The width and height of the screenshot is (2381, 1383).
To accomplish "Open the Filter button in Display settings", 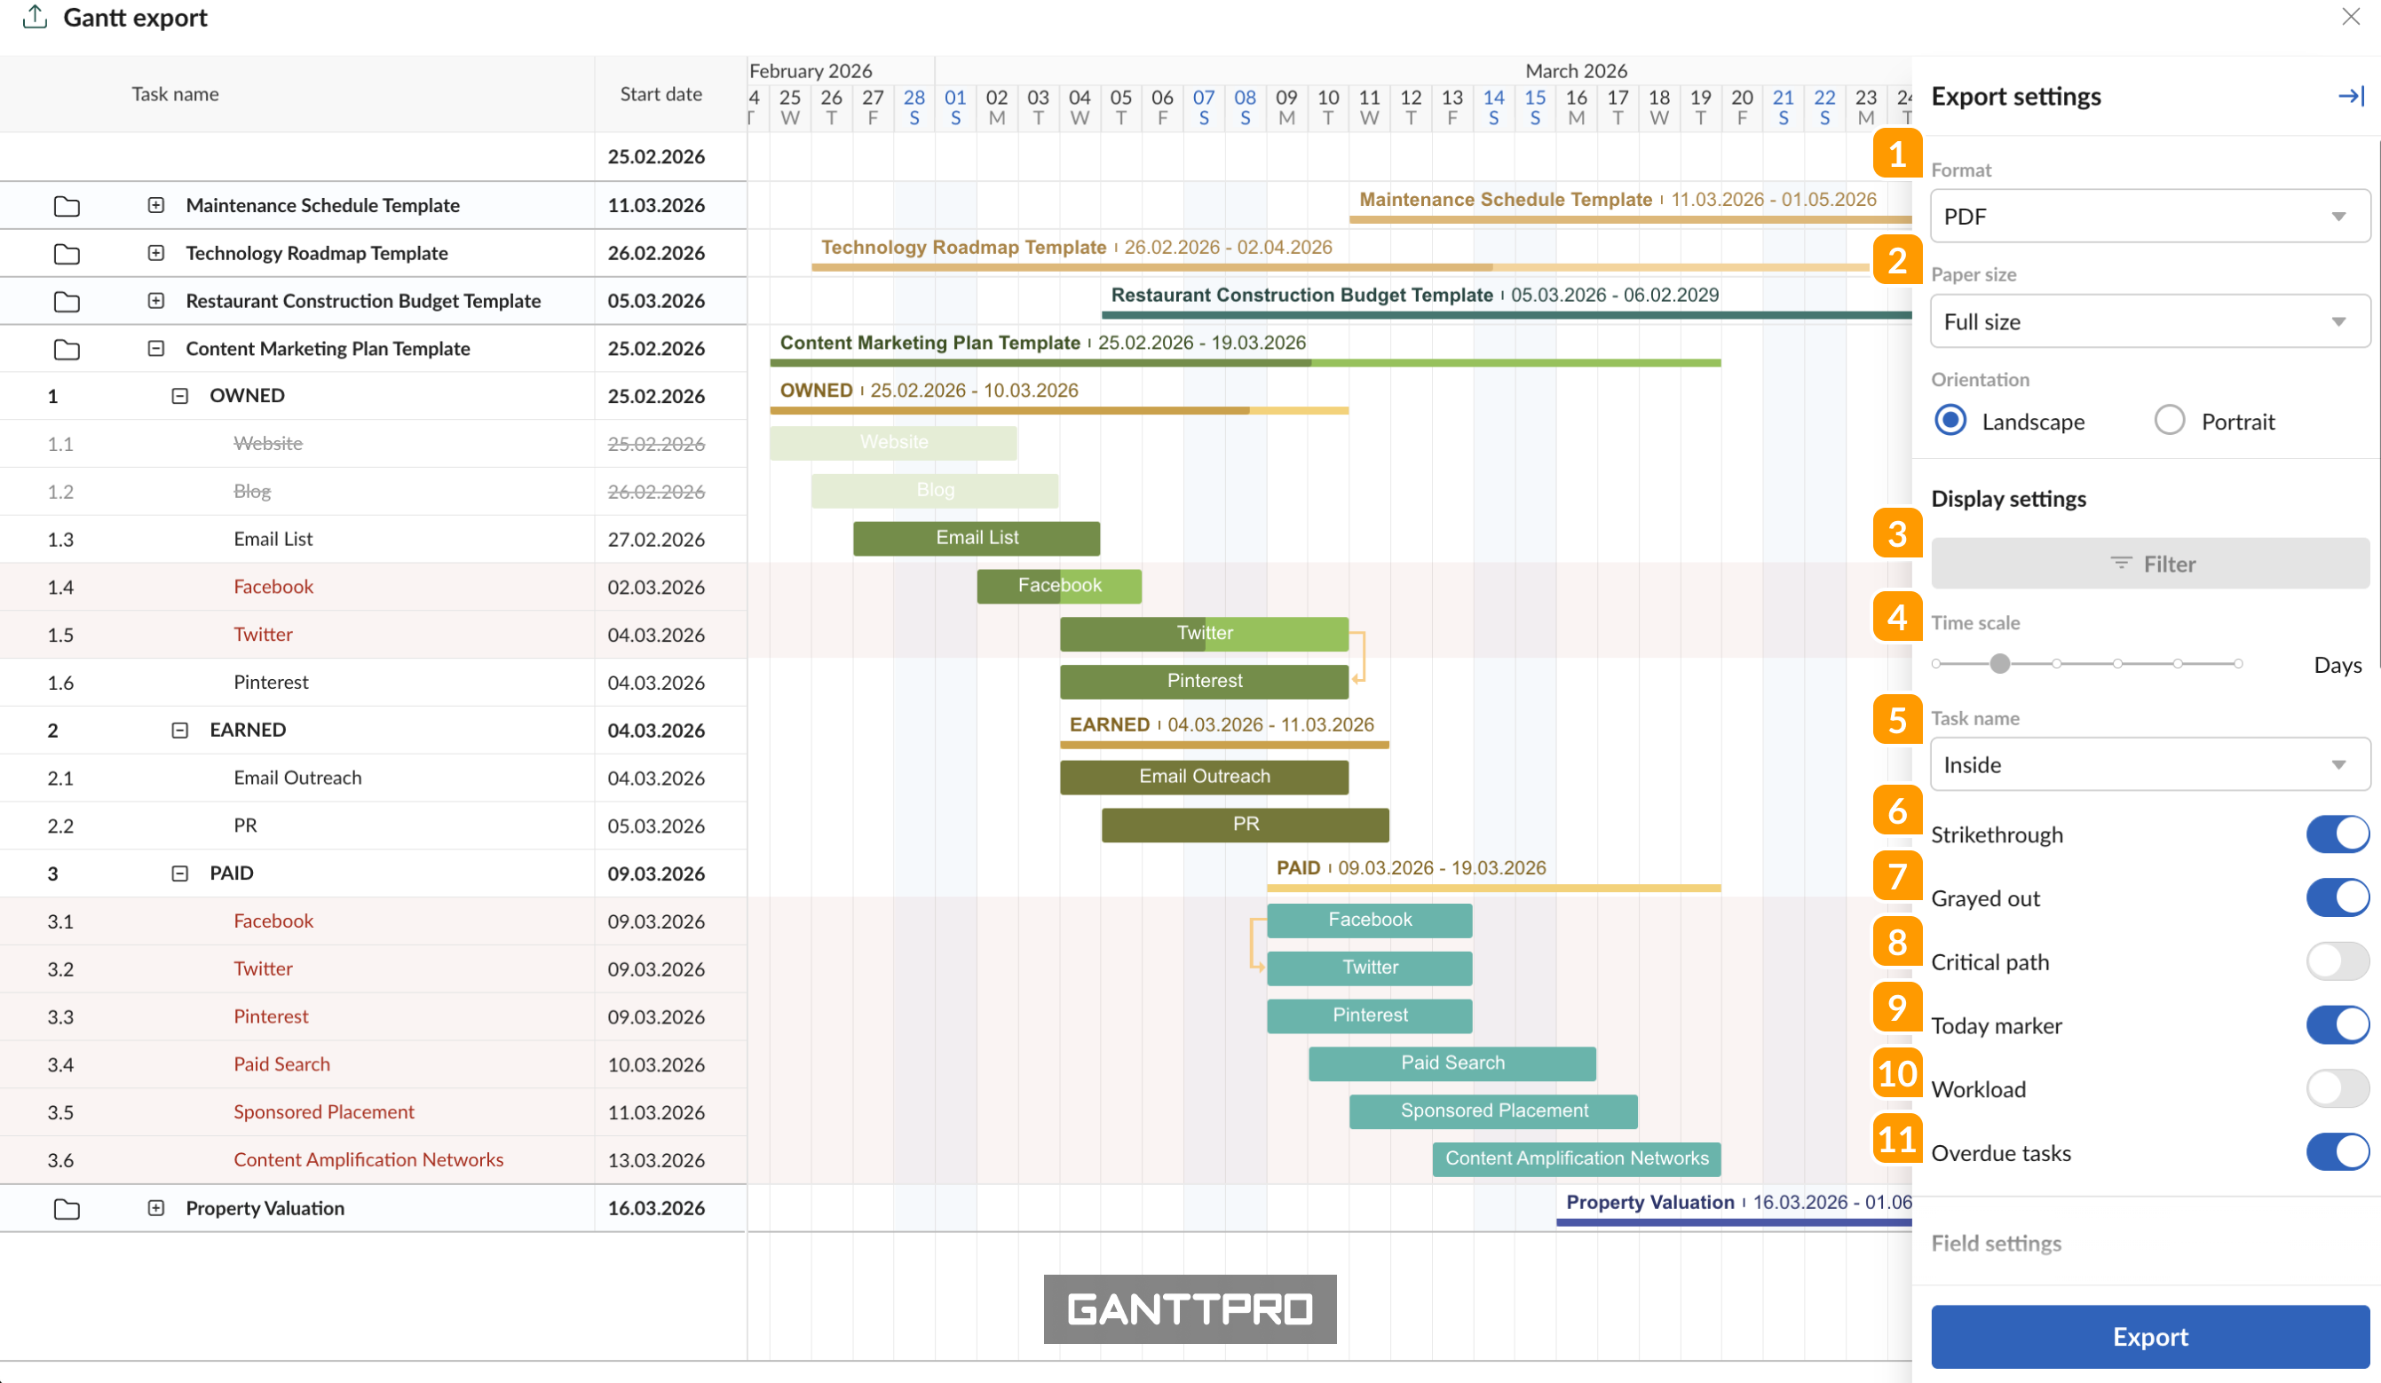I will coord(2148,564).
